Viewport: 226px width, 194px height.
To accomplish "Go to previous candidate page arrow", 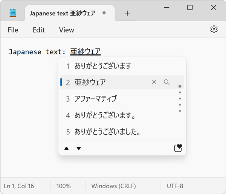I will (x=67, y=148).
